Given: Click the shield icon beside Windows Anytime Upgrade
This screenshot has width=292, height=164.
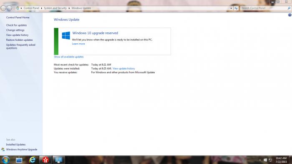Looking at the screenshot, I should coord(3,149).
